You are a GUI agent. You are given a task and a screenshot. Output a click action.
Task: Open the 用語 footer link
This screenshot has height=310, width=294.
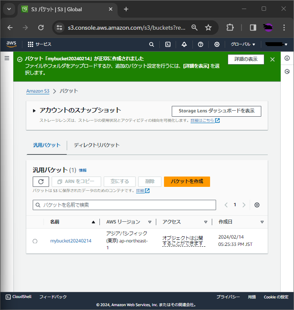coord(252,297)
